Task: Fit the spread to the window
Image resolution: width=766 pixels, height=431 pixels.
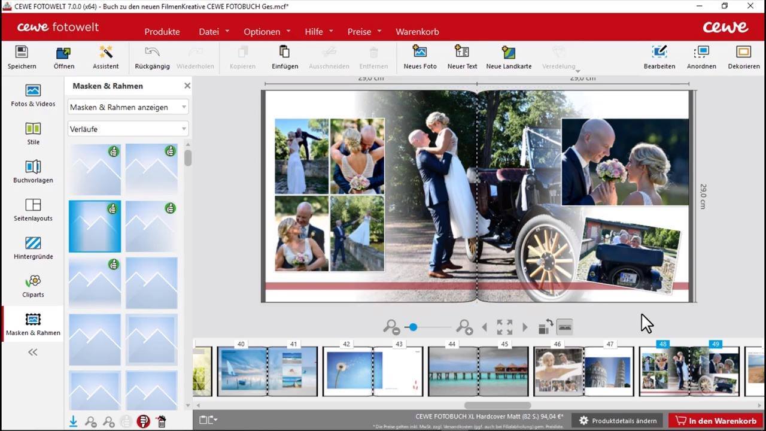Action: pyautogui.click(x=504, y=327)
